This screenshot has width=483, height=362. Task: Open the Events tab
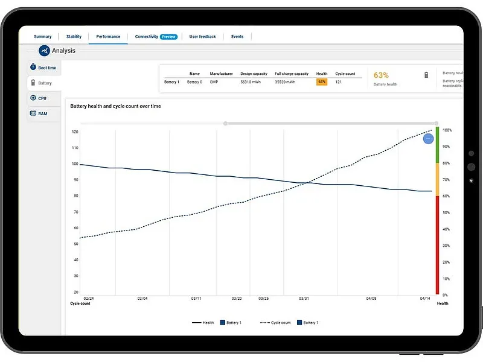[237, 36]
